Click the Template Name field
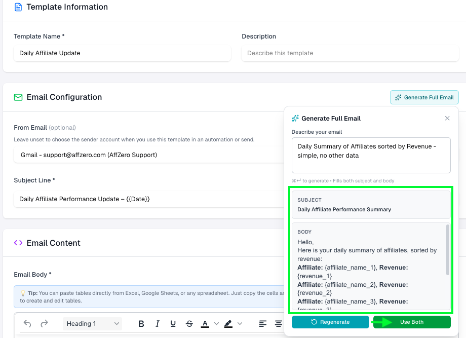 122,53
